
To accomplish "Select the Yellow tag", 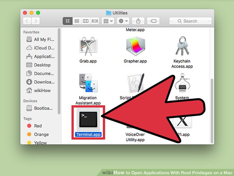I will [37, 143].
